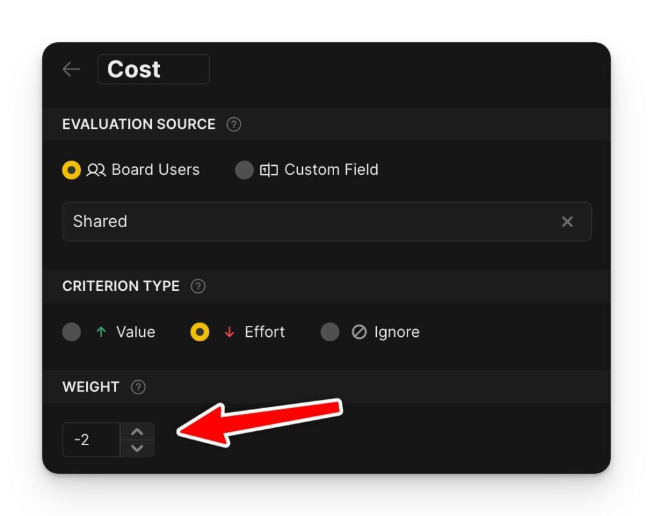Increase weight with the up chevron
653x516 pixels.
(x=137, y=432)
